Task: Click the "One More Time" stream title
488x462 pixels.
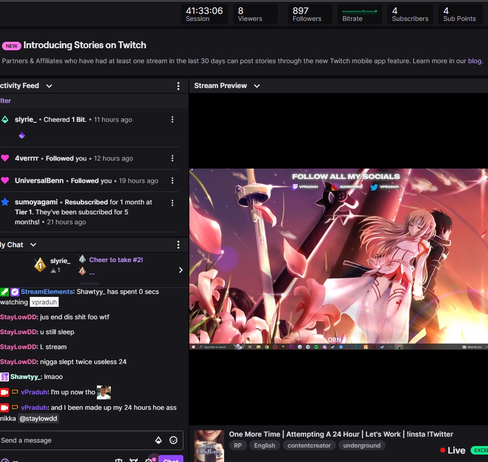Action: pyautogui.click(x=341, y=434)
